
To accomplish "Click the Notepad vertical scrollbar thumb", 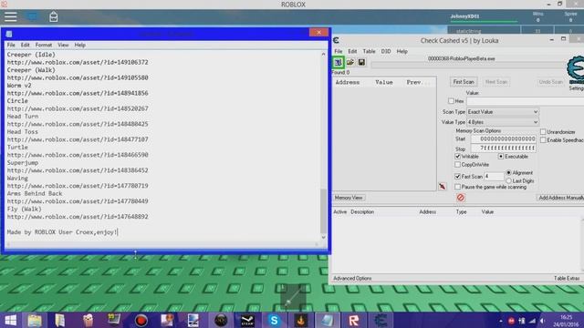I will tap(323, 210).
